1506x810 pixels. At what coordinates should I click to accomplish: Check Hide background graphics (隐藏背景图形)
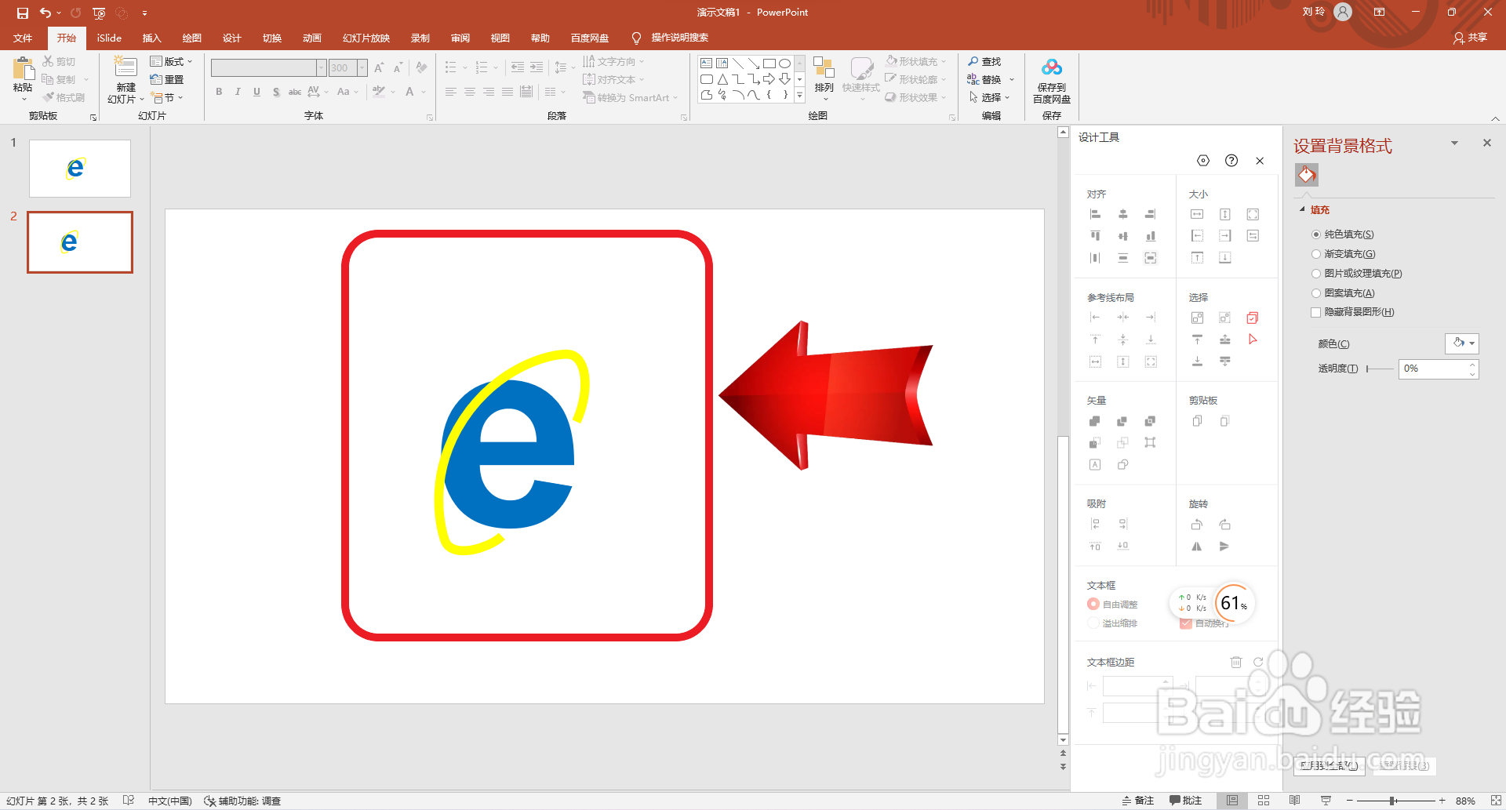click(x=1316, y=312)
